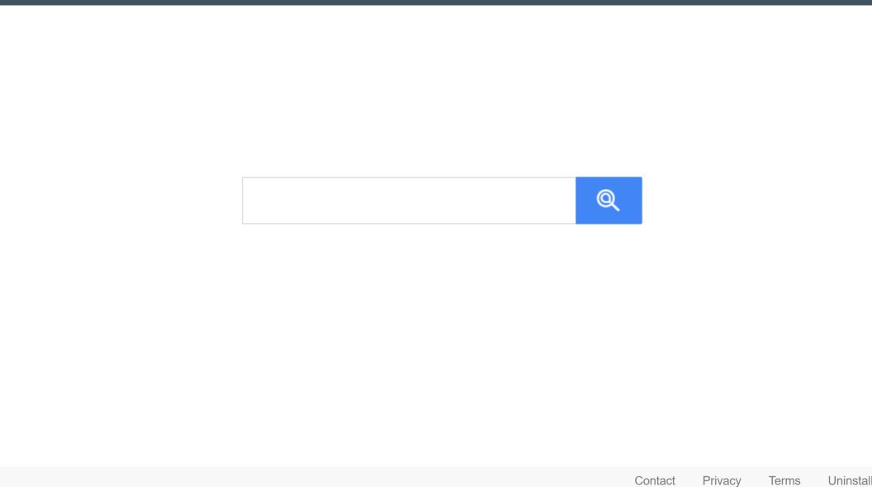Click the Uninstall link in footer
Viewport: 872px width, 487px height.
point(849,480)
